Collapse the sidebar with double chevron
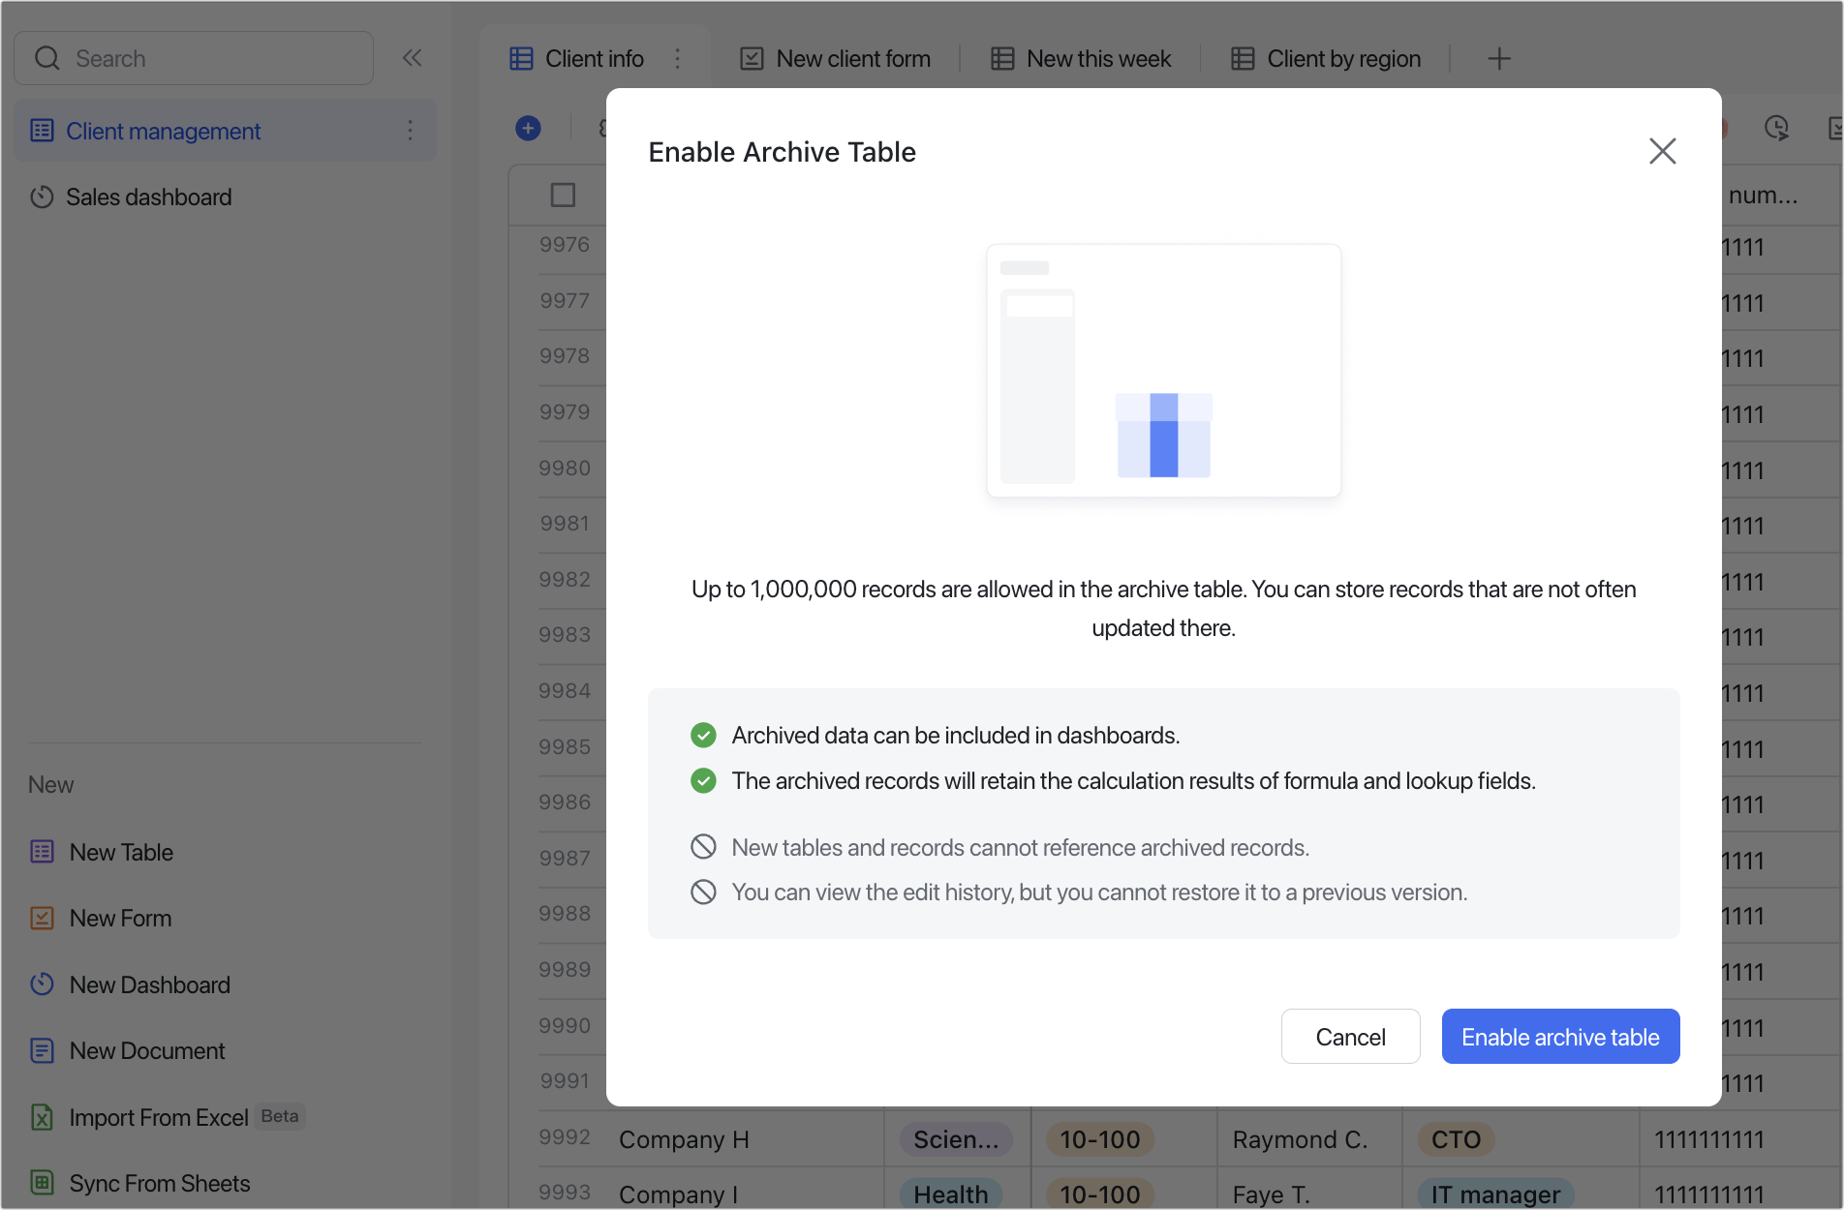The height and width of the screenshot is (1210, 1844). [x=413, y=58]
